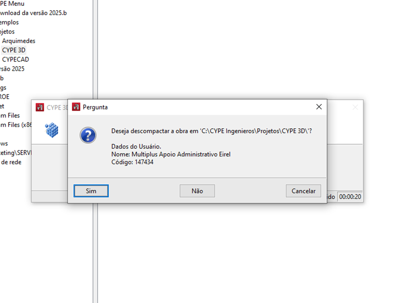The image size is (419, 303).
Task: Select the CYPE 3D folder in tree
Action: pos(14,50)
